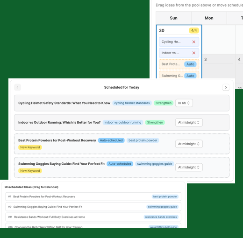Viewport: 243px width, 238px height.
Task: Select the Swimming G... auto calendar entry
Action: [x=179, y=75]
